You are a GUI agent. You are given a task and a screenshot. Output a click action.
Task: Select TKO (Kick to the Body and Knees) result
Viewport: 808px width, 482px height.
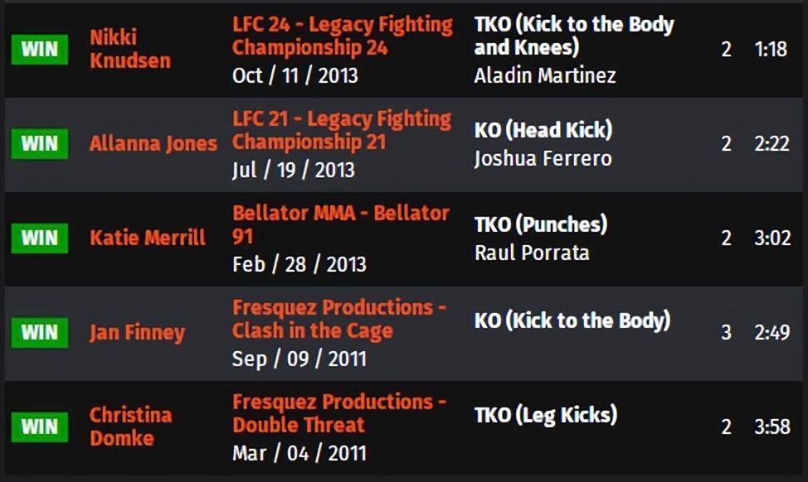pyautogui.click(x=574, y=36)
